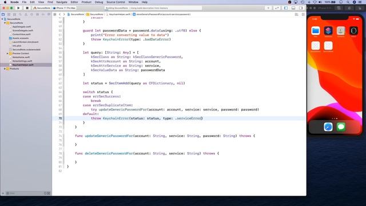Open SecuredNote folder item in jump bar
The width and height of the screenshot is (366, 206).
pyautogui.click(x=95, y=14)
